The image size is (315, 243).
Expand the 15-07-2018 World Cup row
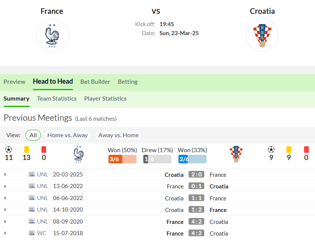point(5,233)
